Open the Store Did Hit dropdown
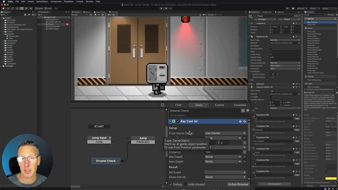Viewport: 338px width, 190px height. coord(226,177)
